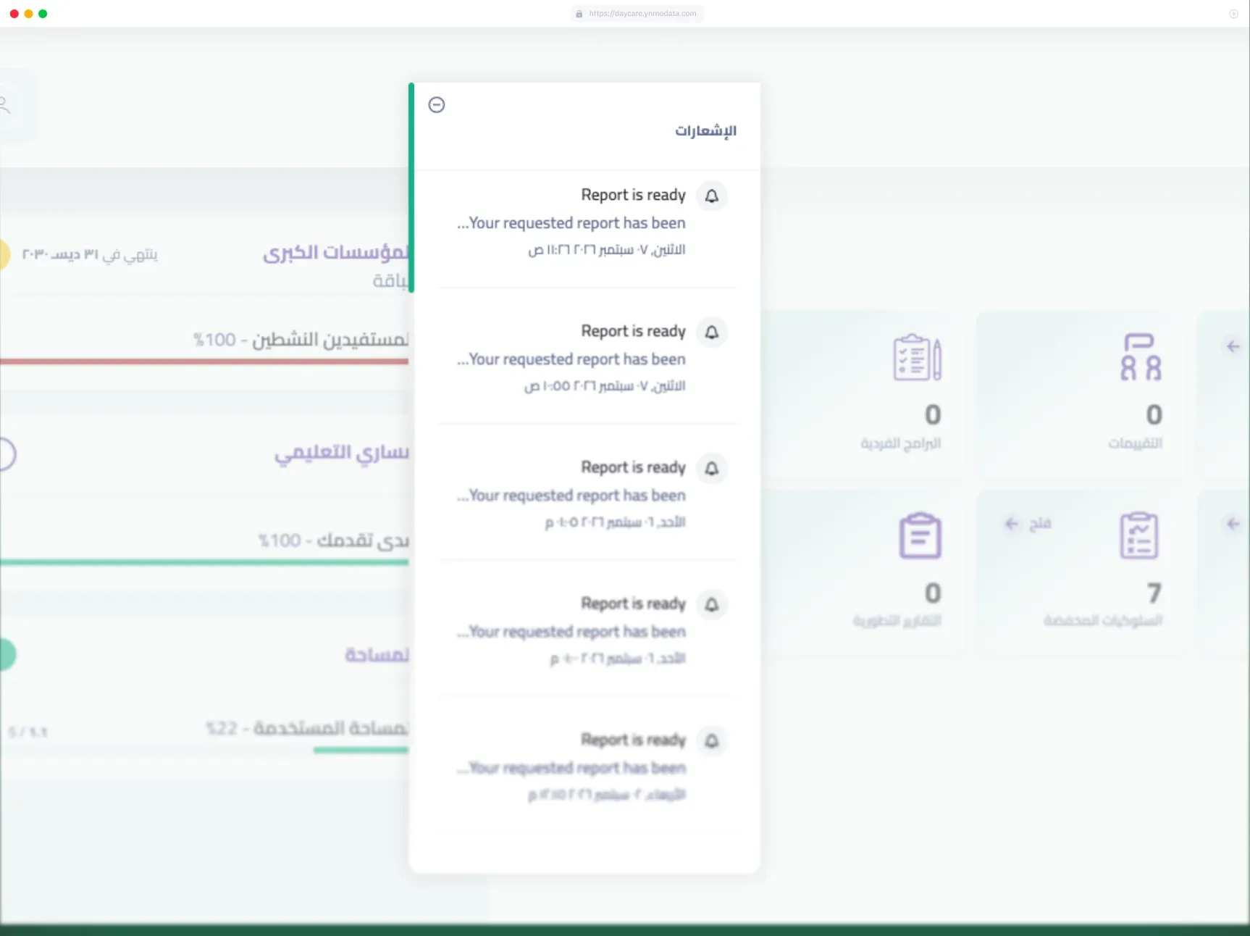Viewport: 1250px width, 936px height.
Task: Click the used storage 22% progress bar
Action: point(361,750)
